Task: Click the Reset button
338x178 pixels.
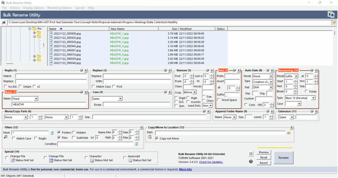Action: 264,158
